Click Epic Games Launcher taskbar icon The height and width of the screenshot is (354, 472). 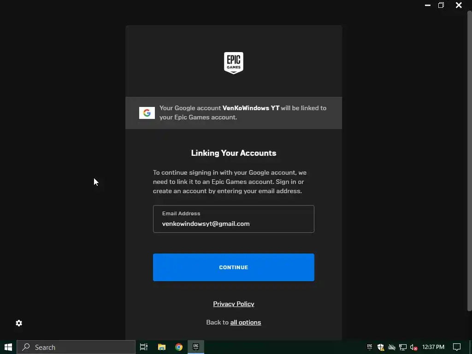click(x=196, y=347)
